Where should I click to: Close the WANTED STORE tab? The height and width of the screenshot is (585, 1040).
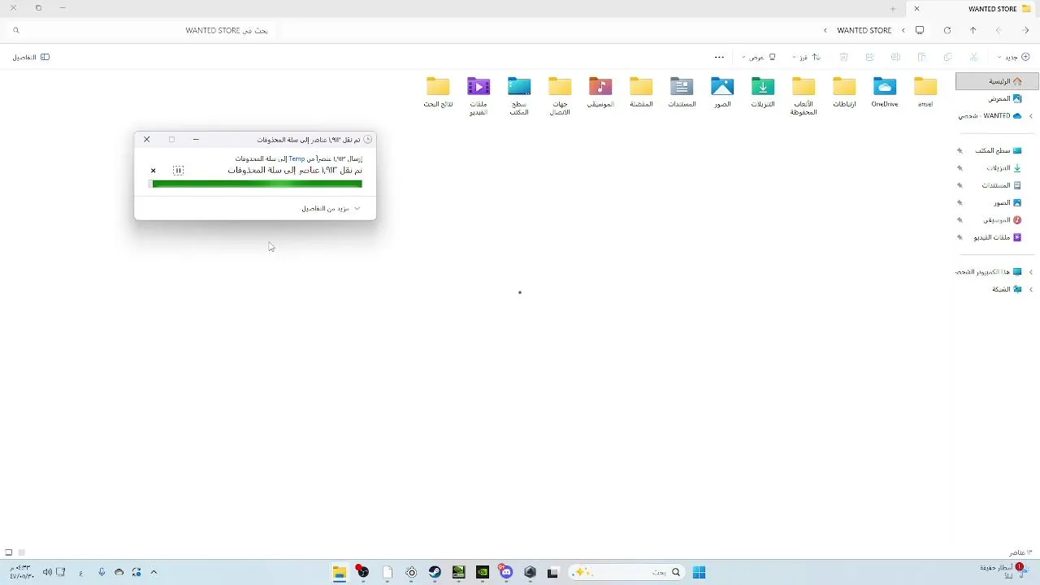(916, 9)
